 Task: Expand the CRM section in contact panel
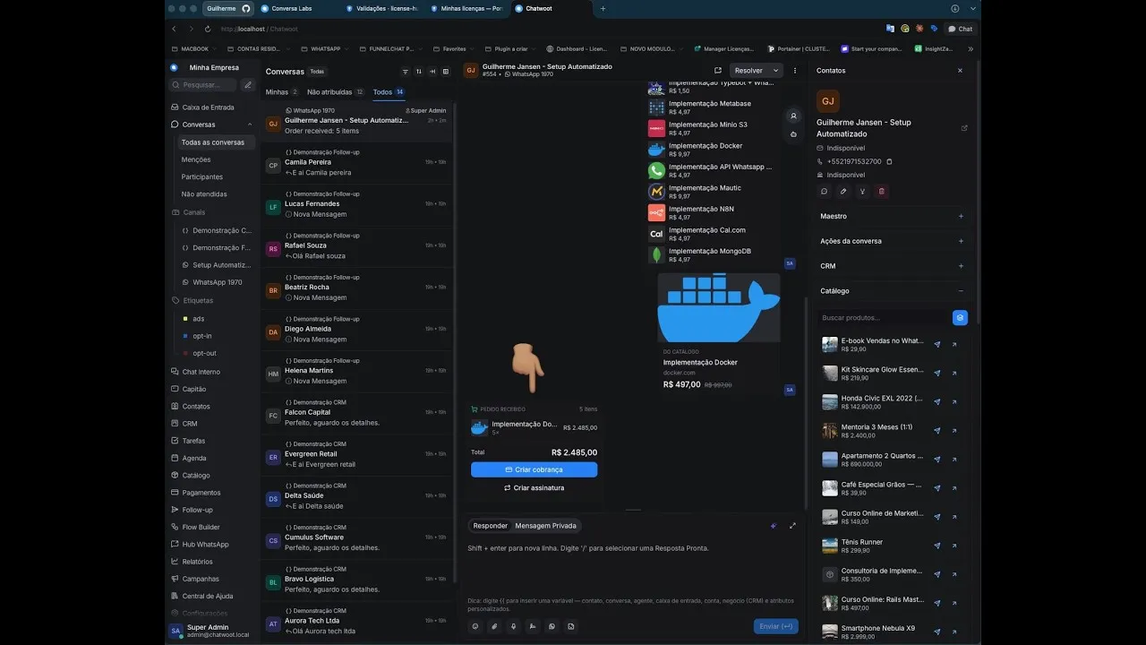(962, 266)
